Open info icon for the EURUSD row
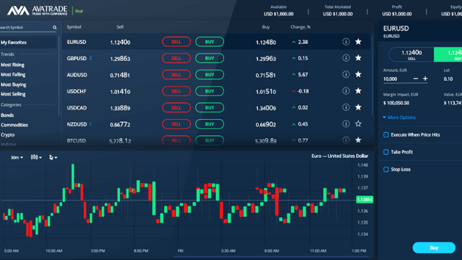The image size is (462, 260). [x=346, y=42]
